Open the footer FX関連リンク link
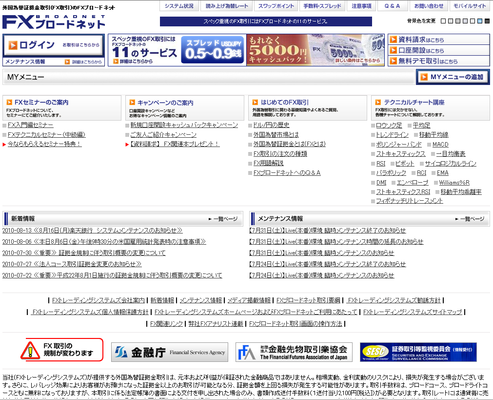Image resolution: width=493 pixels, height=400 pixels. click(x=166, y=324)
